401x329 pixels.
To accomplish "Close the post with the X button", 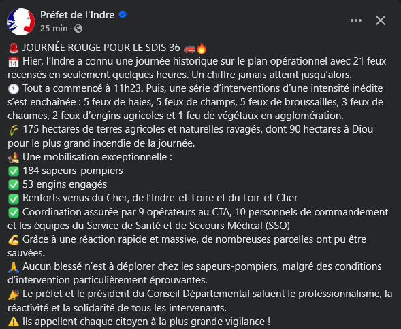I will pos(381,20).
